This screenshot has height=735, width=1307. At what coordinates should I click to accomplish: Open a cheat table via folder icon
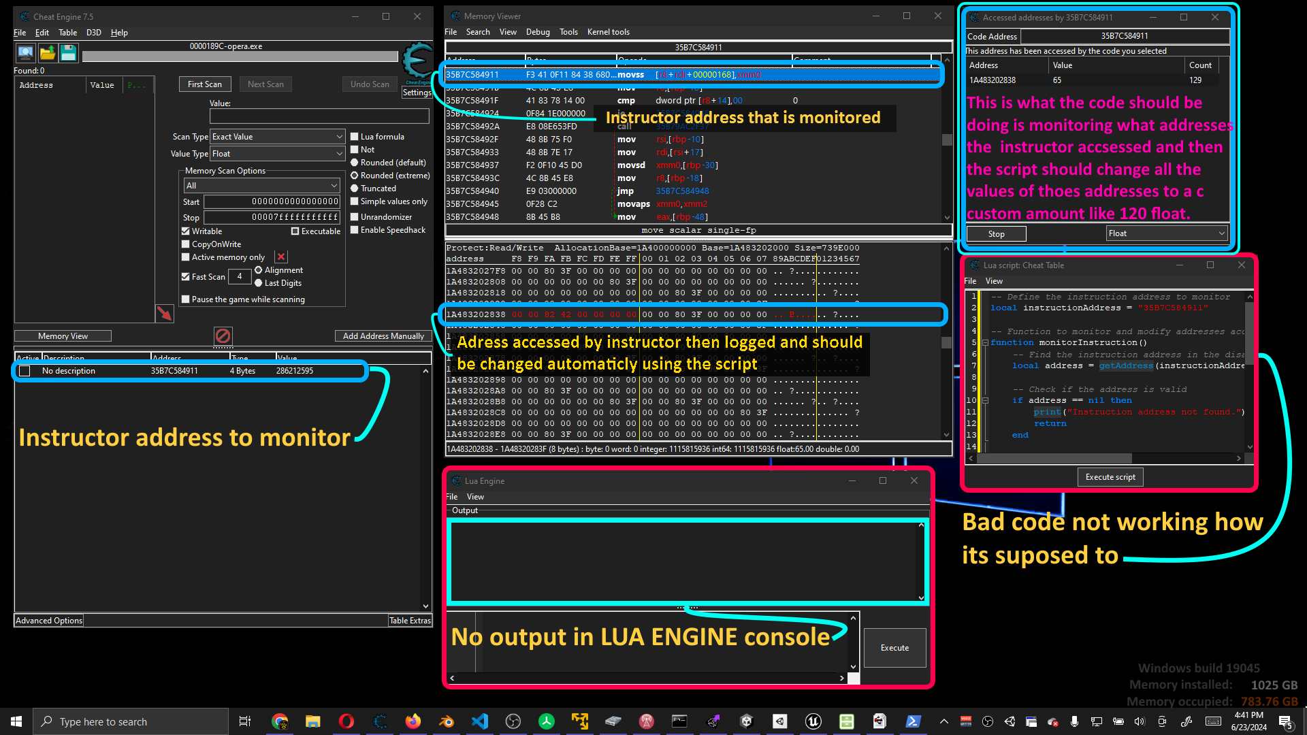point(47,52)
